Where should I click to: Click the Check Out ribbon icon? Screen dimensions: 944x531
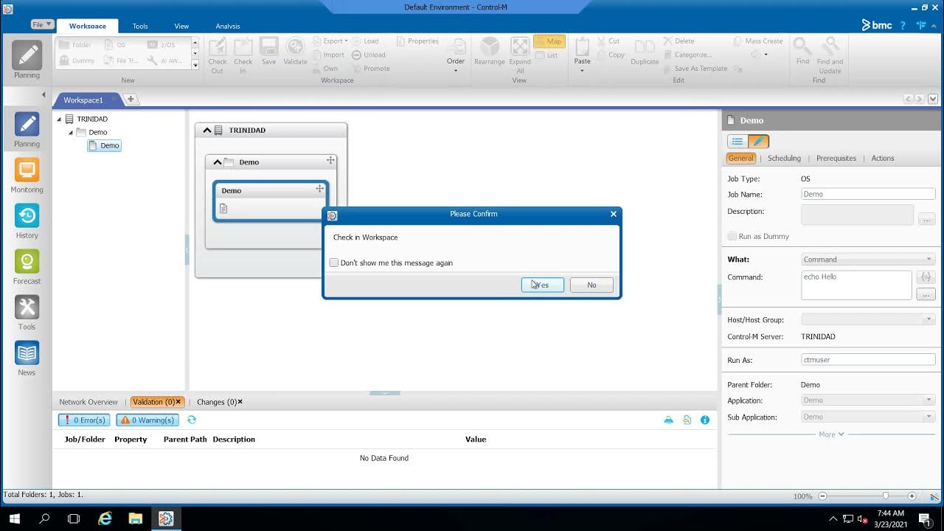point(218,55)
